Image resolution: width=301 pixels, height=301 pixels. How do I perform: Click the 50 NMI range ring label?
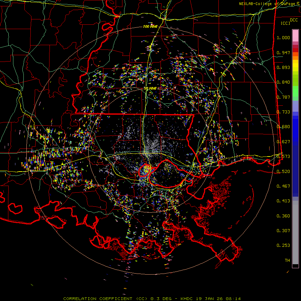coord(150,88)
